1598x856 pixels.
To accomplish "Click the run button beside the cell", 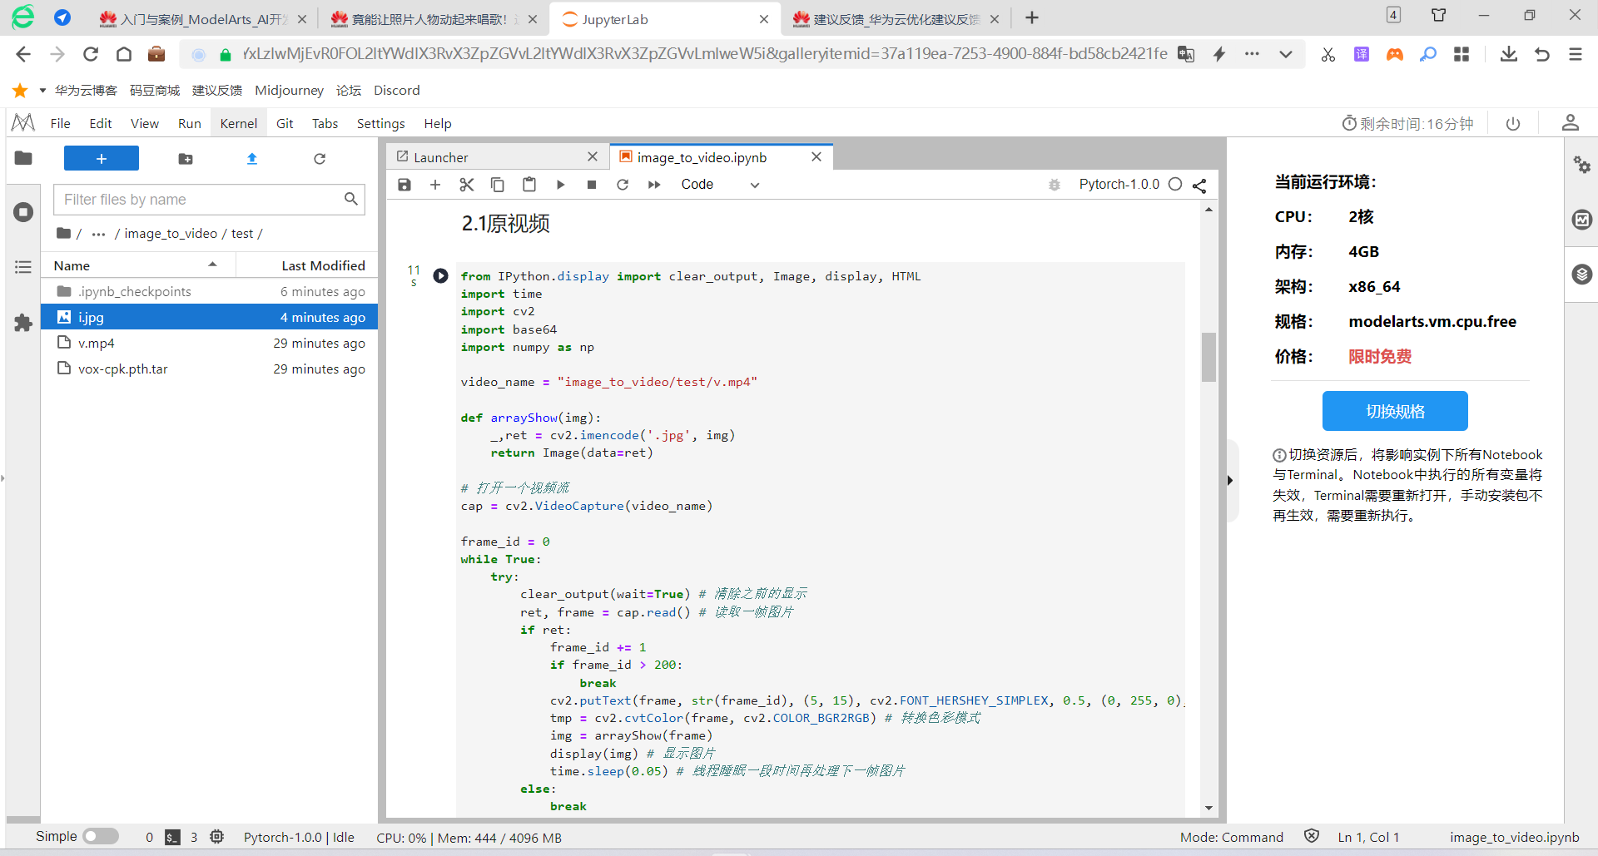I will (x=440, y=276).
